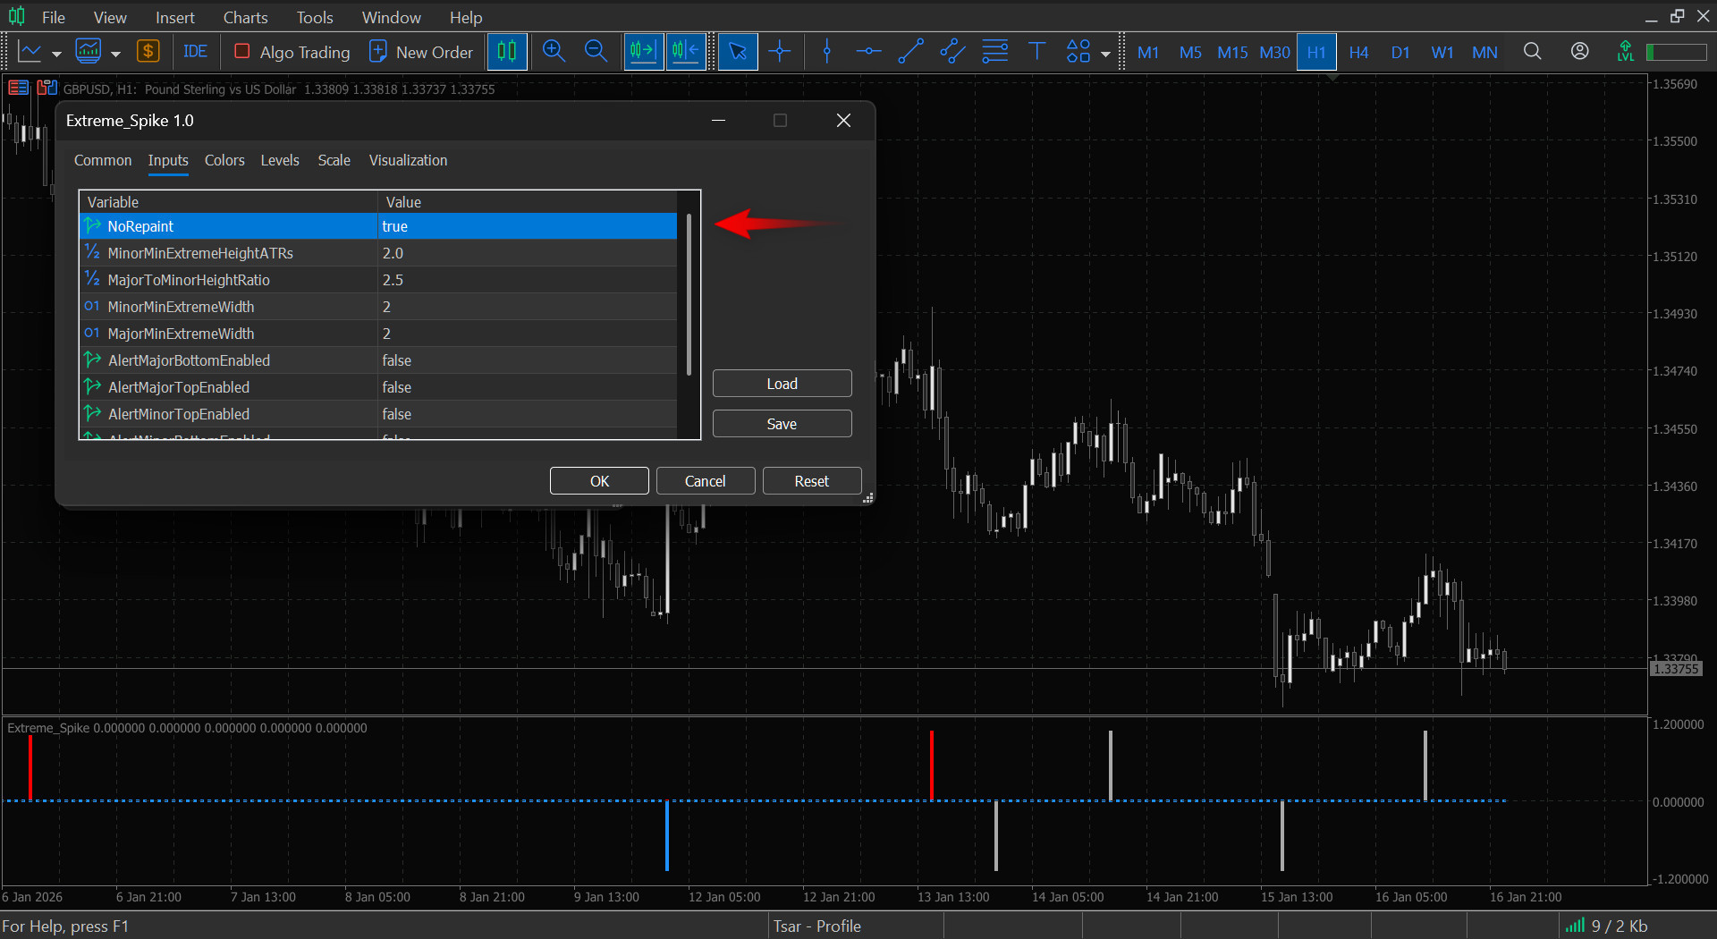The image size is (1717, 939).
Task: Select the cursor arrow tool
Action: (738, 52)
